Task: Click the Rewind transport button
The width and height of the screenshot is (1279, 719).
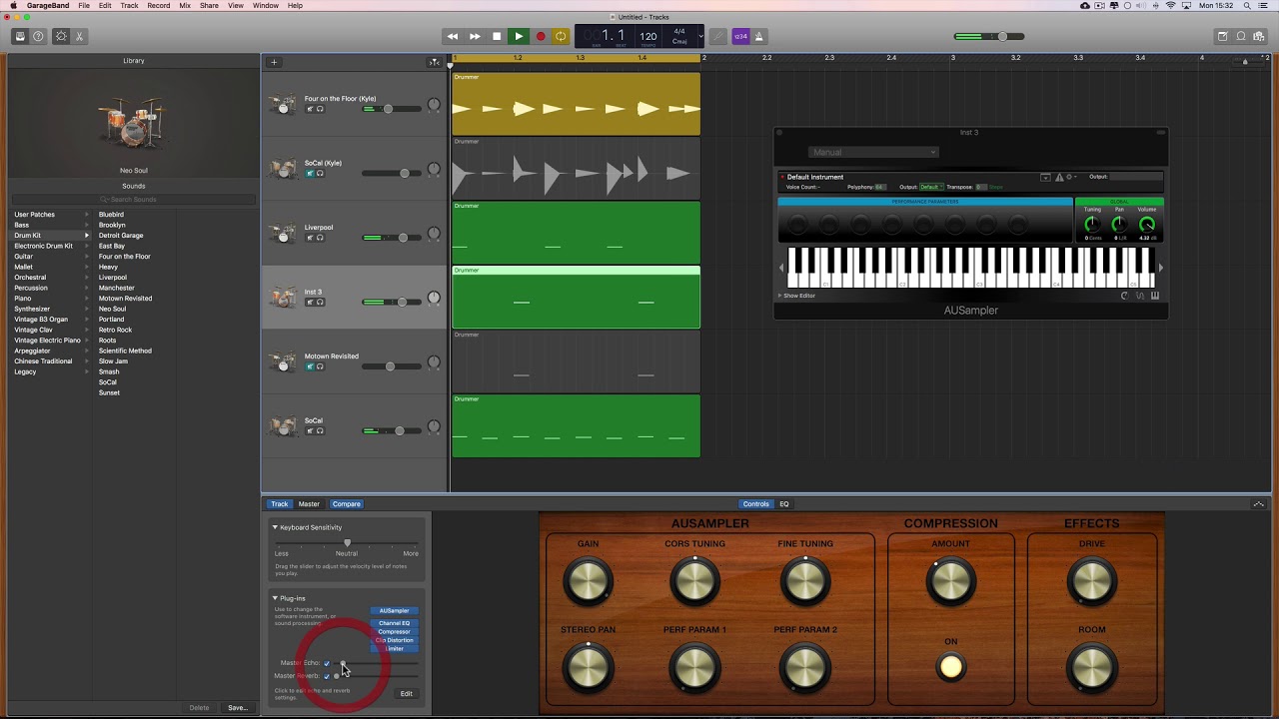Action: click(x=453, y=37)
